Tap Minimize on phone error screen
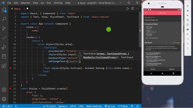The height and width of the screenshot is (108, 193). pos(172,69)
